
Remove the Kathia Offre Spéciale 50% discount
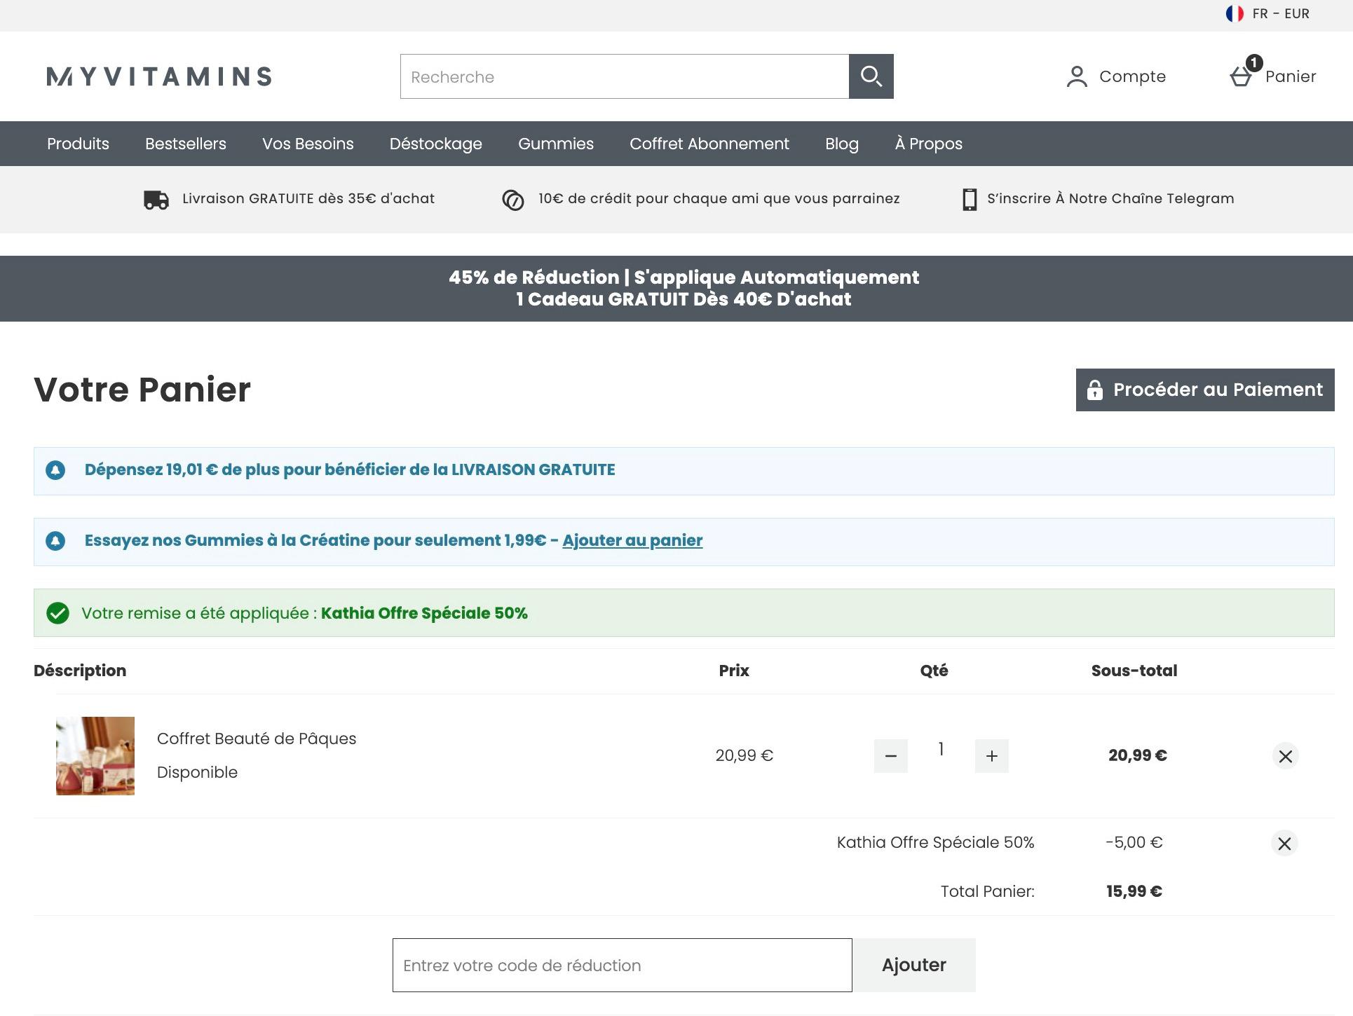[x=1284, y=844]
